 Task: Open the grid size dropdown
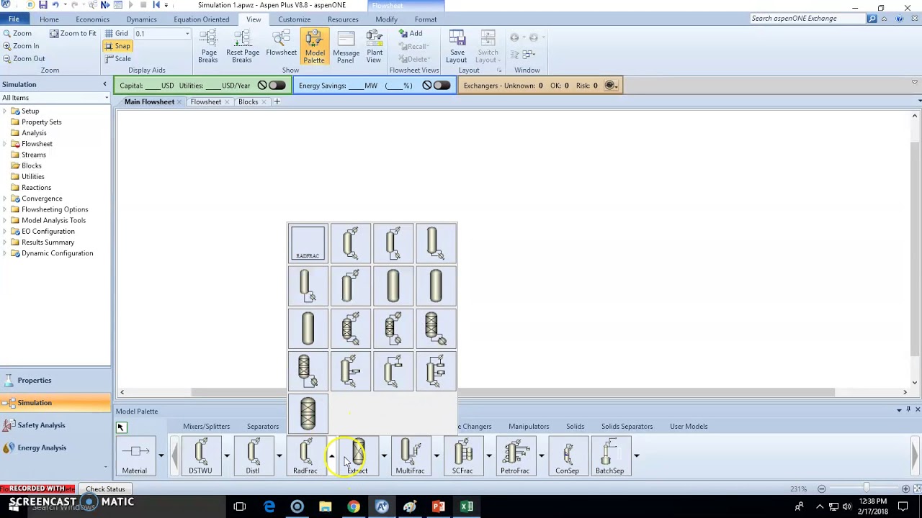pos(187,34)
